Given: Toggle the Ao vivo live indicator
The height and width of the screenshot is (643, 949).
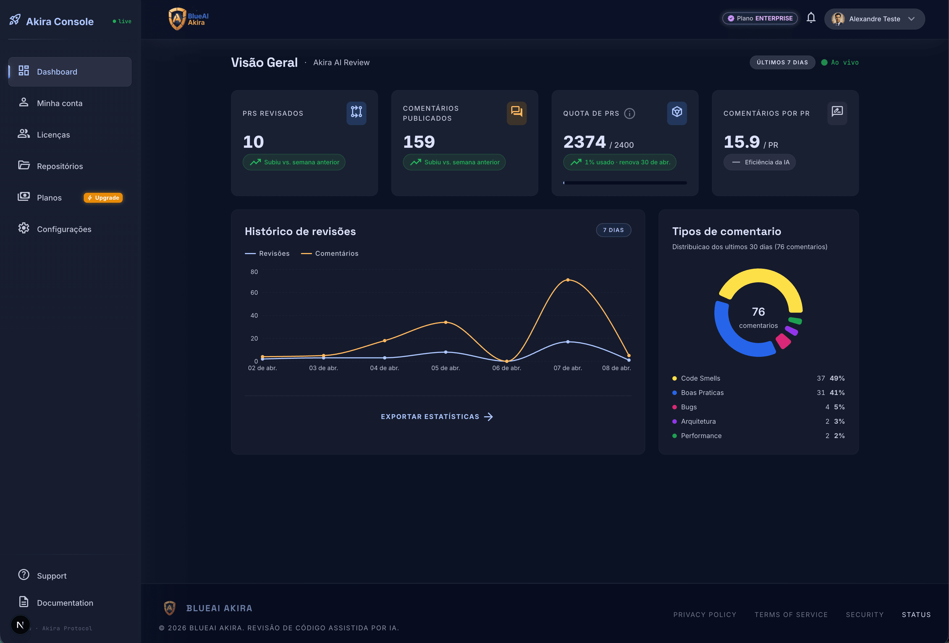Looking at the screenshot, I should pyautogui.click(x=840, y=62).
